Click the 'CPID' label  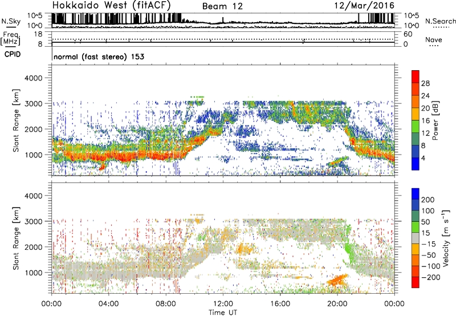(x=13, y=54)
